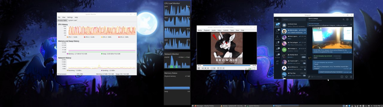Focus the Telegram message input field

point(325,77)
